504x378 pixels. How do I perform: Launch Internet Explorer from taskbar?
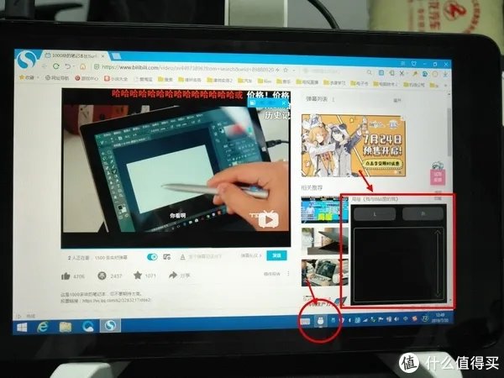43,328
